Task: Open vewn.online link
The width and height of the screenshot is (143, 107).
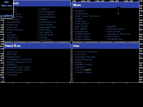Action: click(12, 75)
